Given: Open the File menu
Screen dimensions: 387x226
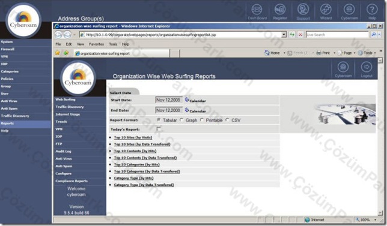Looking at the screenshot, I should (x=58, y=44).
